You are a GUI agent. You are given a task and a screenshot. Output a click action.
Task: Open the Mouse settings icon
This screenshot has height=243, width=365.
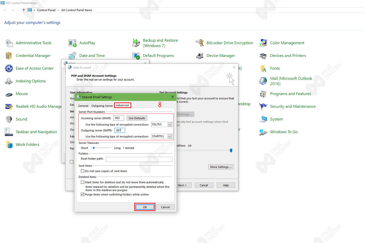point(9,94)
